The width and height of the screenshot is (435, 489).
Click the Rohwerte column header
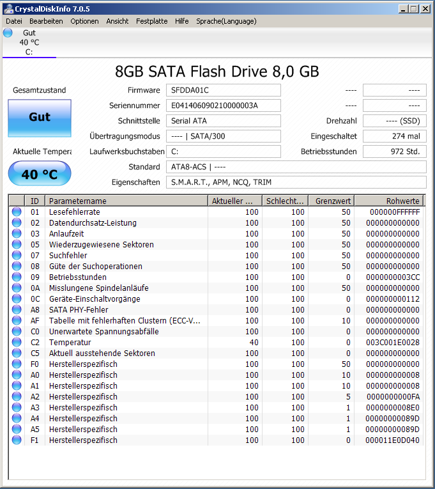pos(389,201)
